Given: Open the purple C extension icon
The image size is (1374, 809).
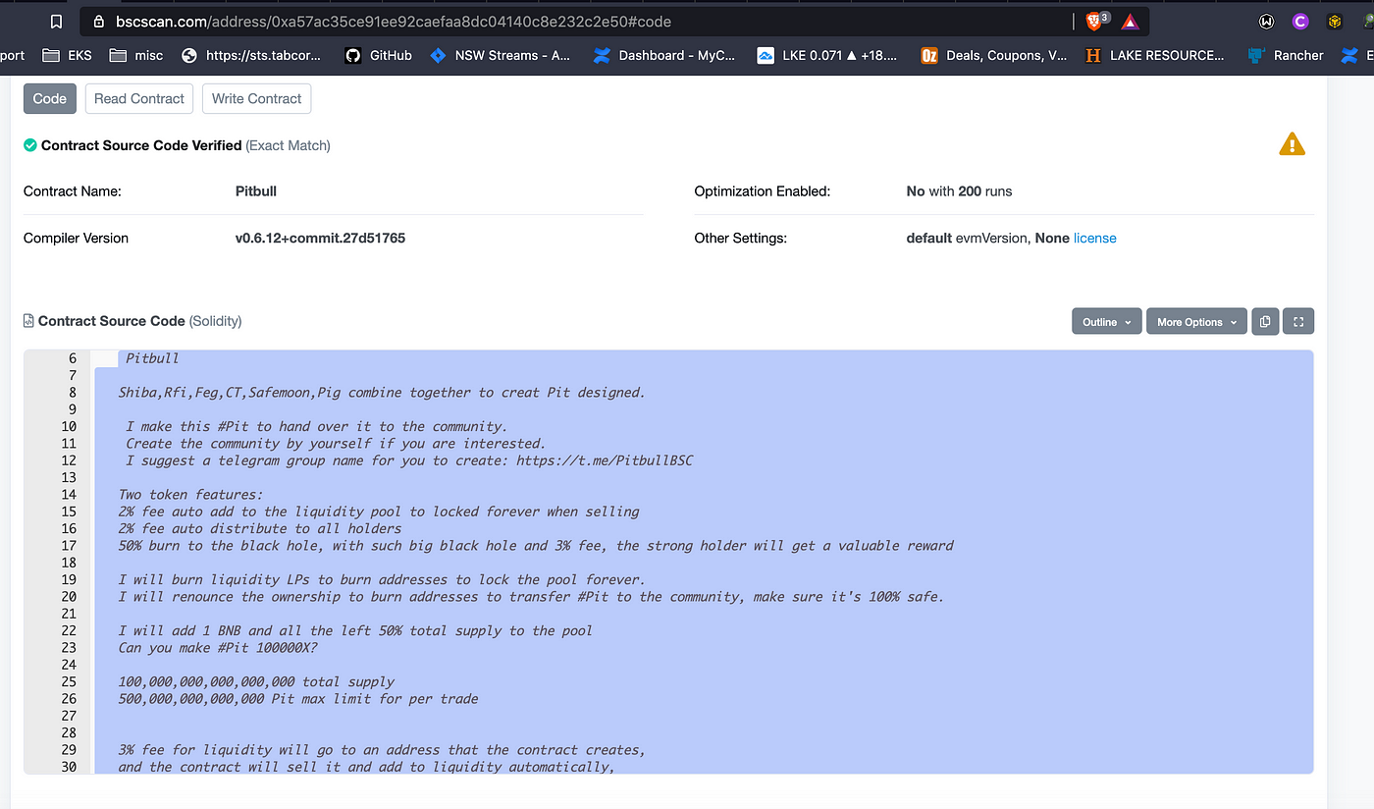Looking at the screenshot, I should click(1300, 21).
